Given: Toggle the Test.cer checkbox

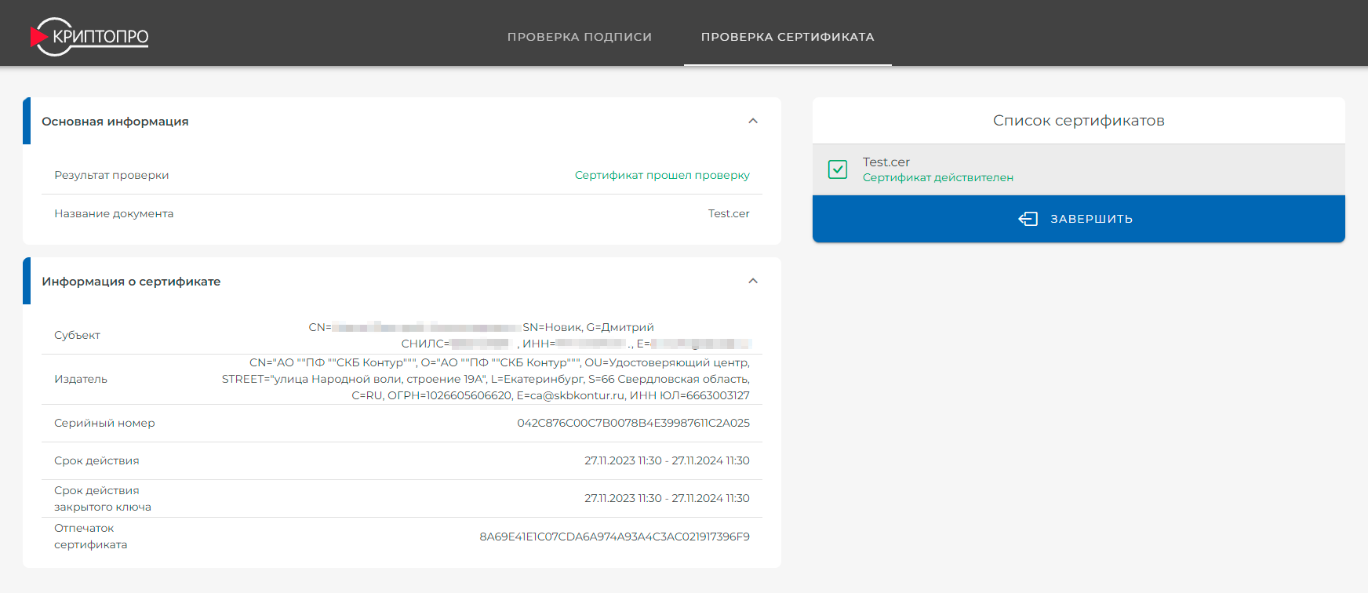Looking at the screenshot, I should pyautogui.click(x=838, y=169).
